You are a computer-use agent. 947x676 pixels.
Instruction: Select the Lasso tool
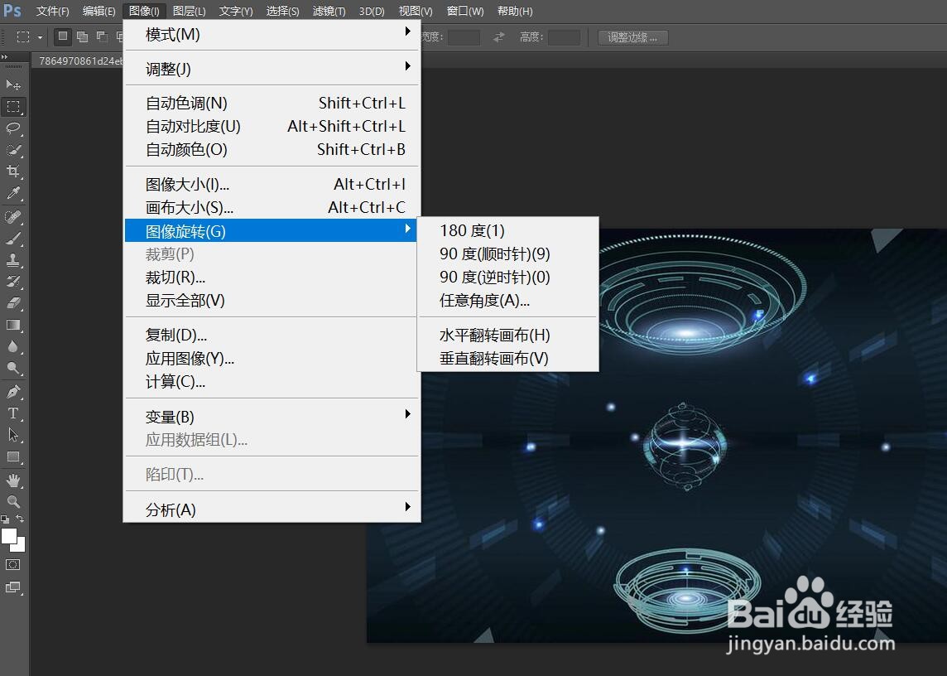(x=13, y=128)
